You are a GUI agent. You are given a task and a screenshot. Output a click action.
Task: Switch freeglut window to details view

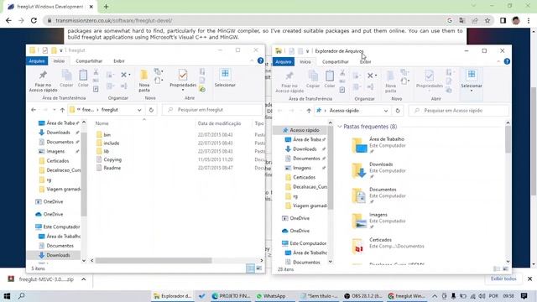click(250, 268)
